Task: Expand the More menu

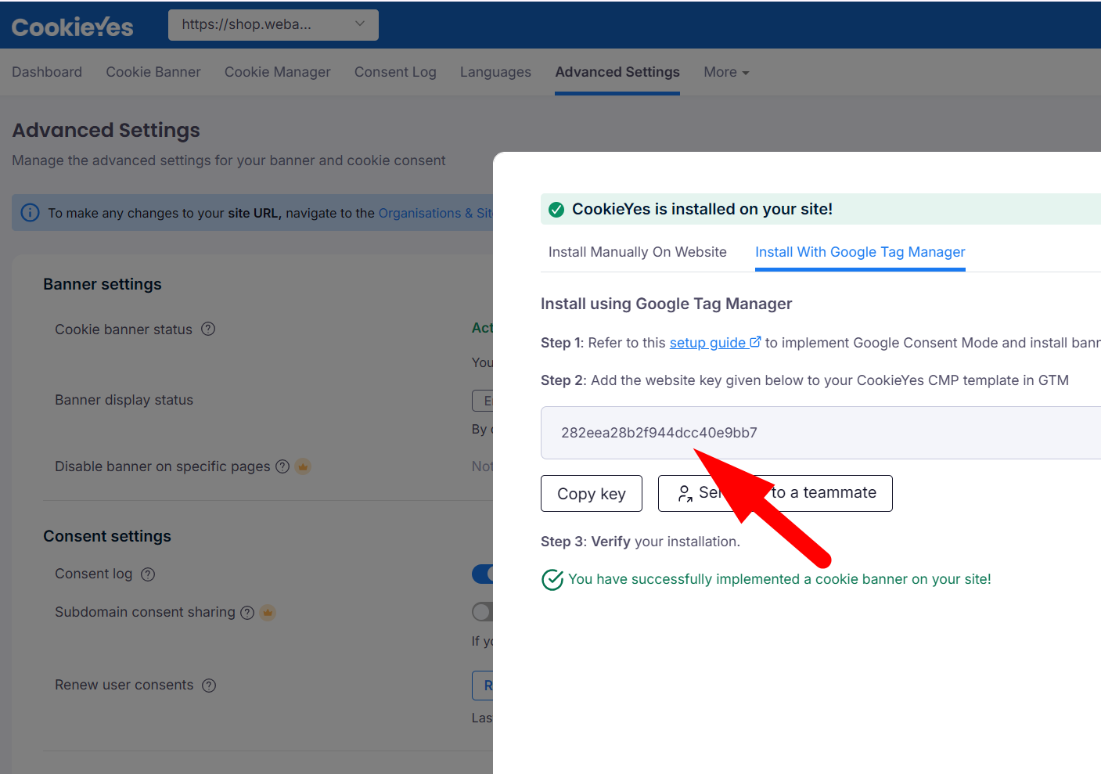Action: (x=725, y=72)
